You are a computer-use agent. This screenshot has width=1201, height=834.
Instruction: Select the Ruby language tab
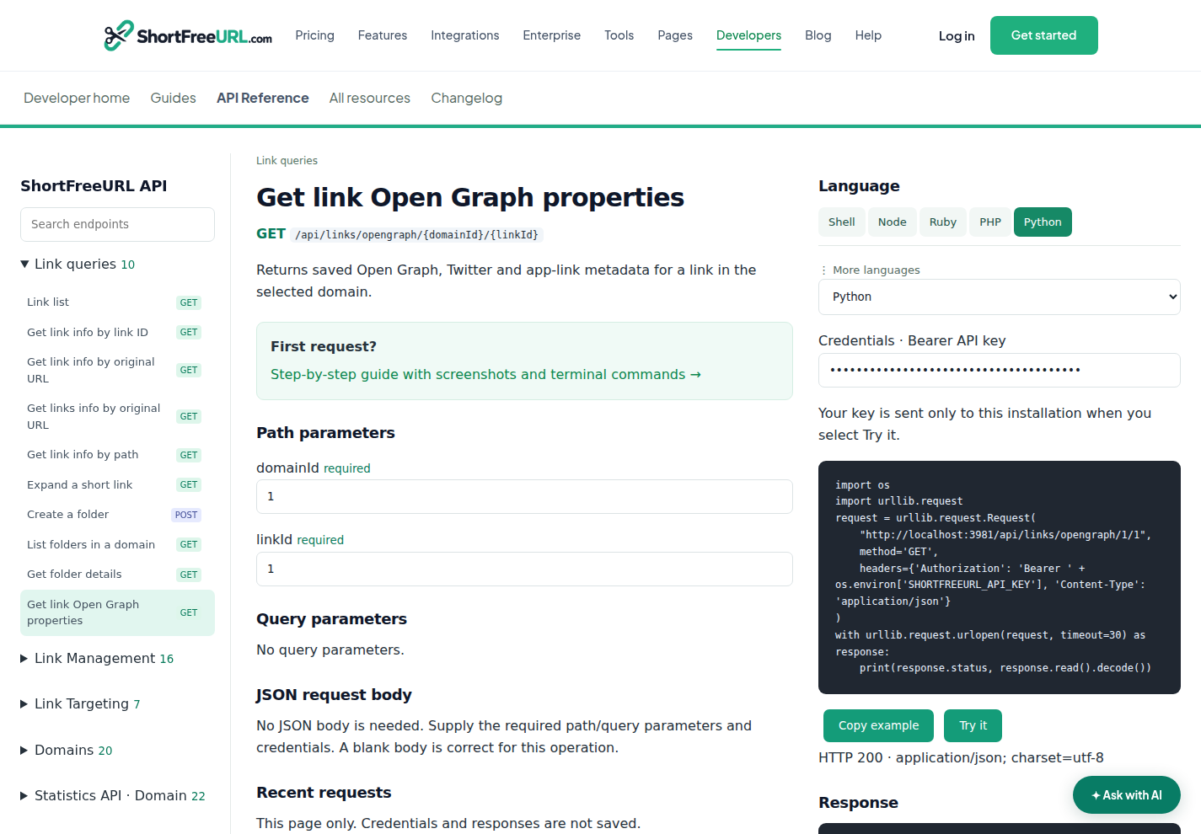pyautogui.click(x=942, y=222)
